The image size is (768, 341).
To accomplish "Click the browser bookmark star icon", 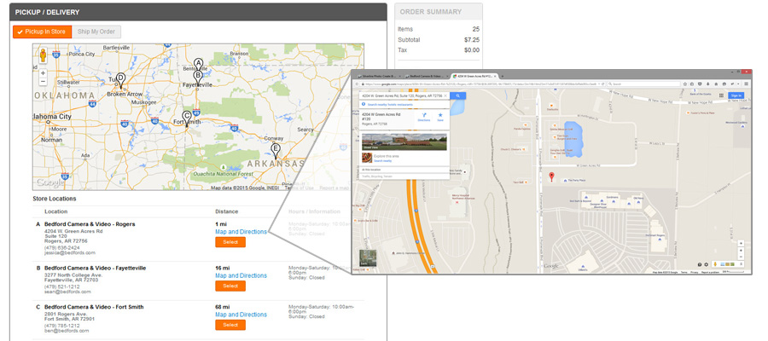I will (684, 84).
